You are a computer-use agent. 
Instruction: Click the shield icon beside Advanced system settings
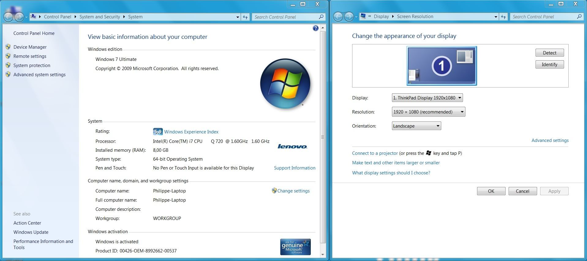pos(8,74)
